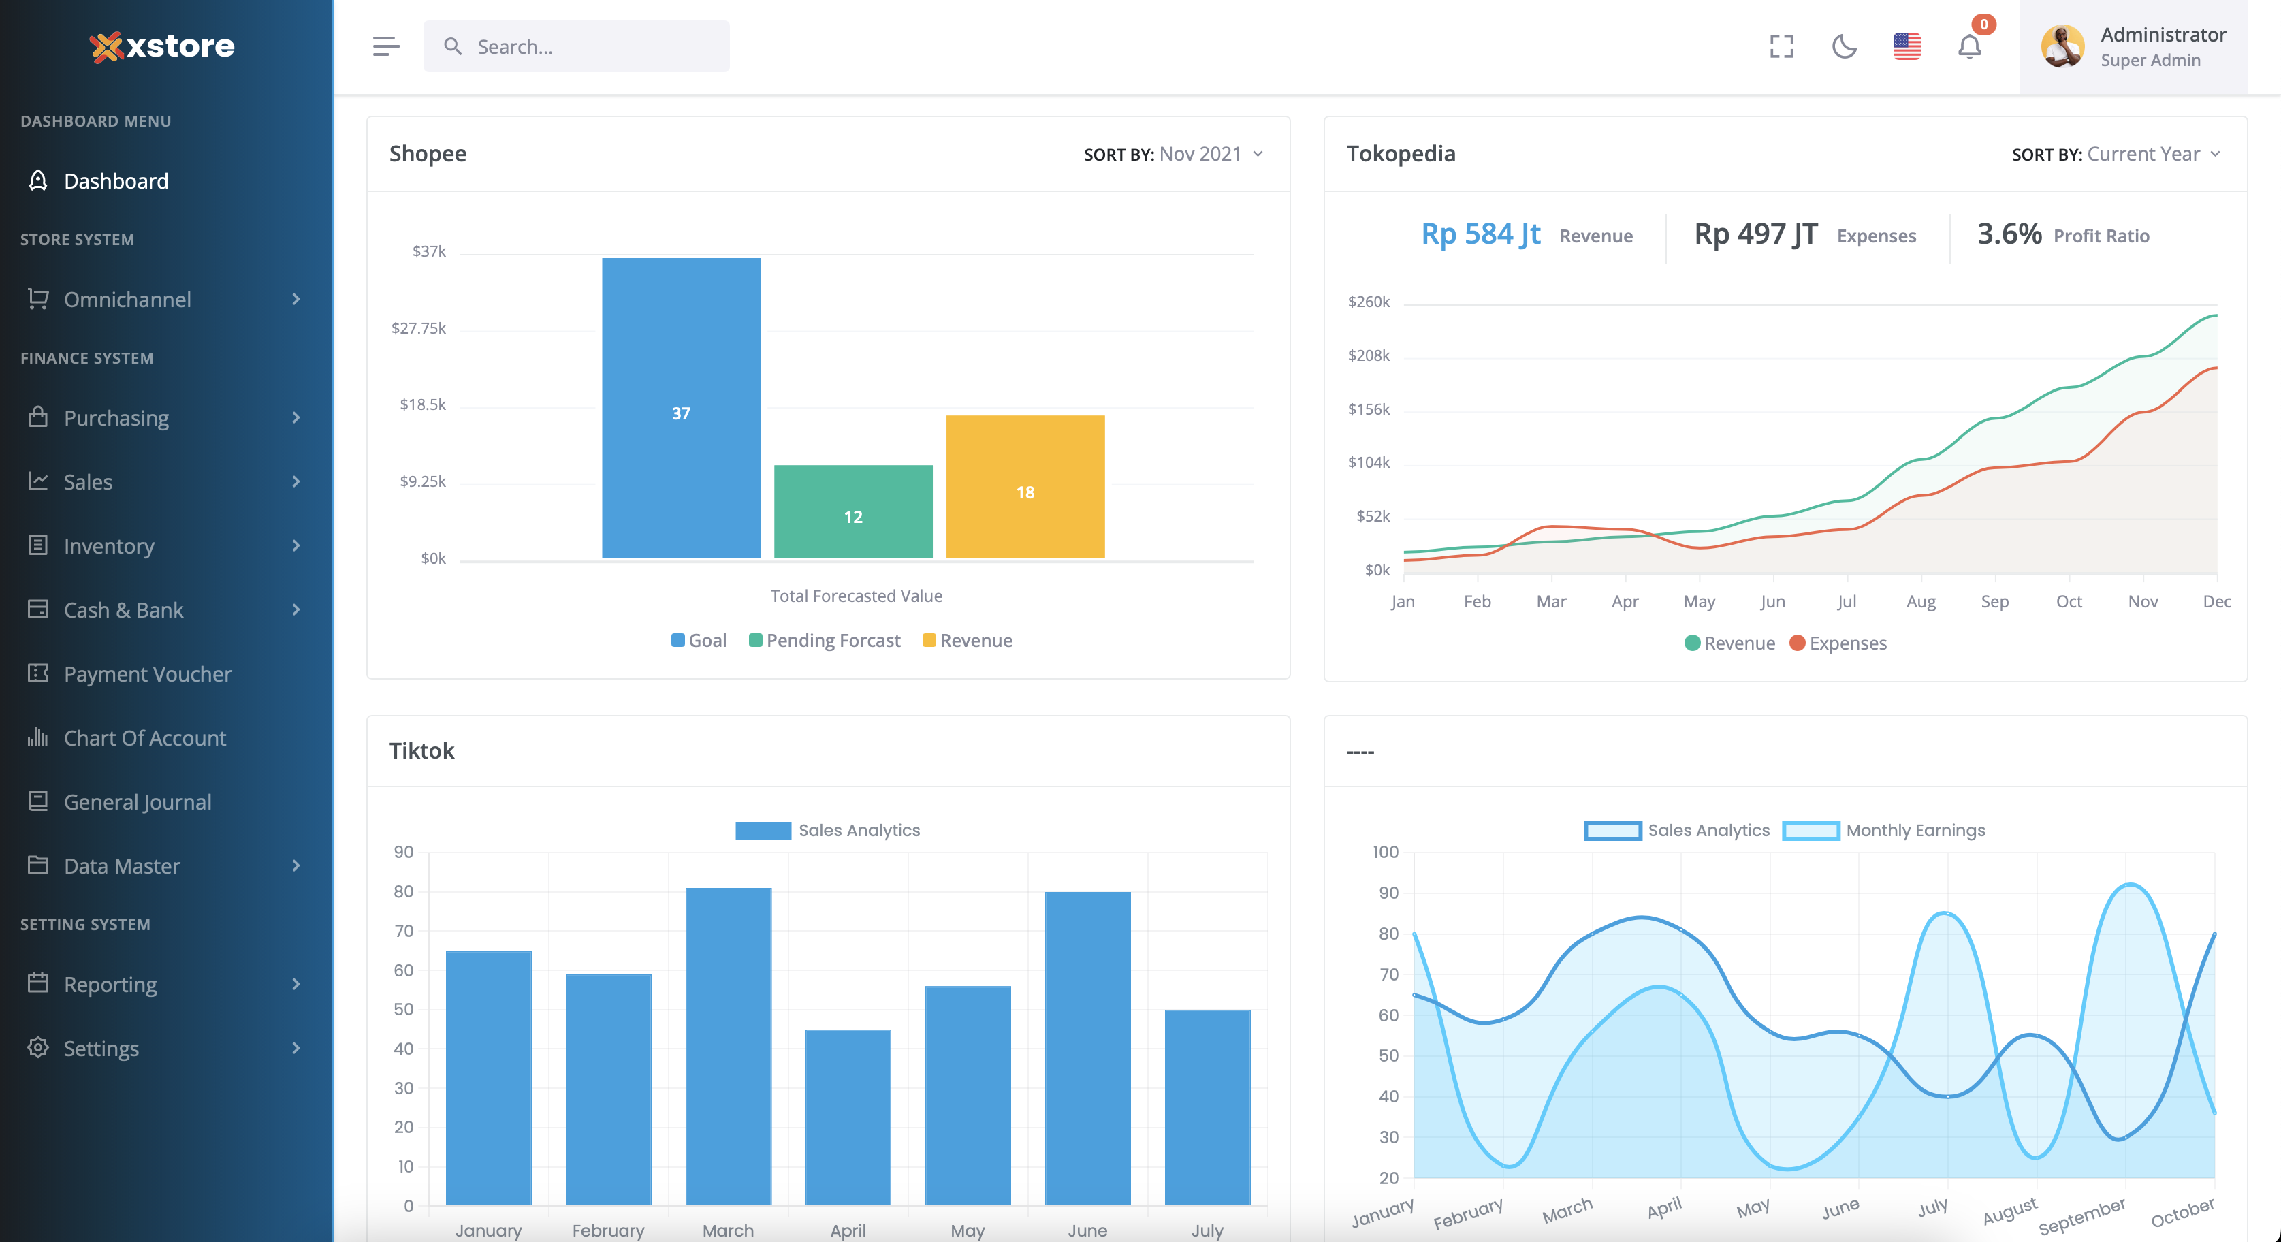Expand the Omnichannel submenu chevron

click(296, 299)
